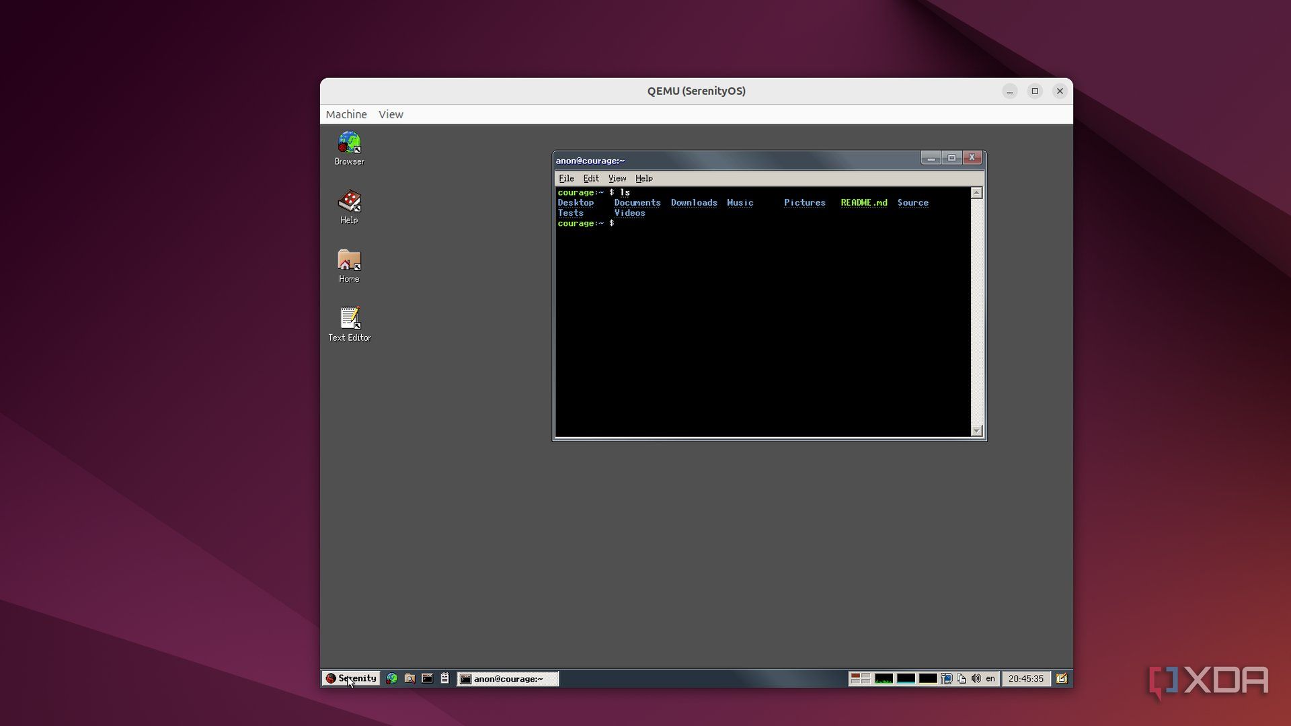Screen dimensions: 1291x726
Task: Click the show desktop icon at taskbar end
Action: (1062, 678)
